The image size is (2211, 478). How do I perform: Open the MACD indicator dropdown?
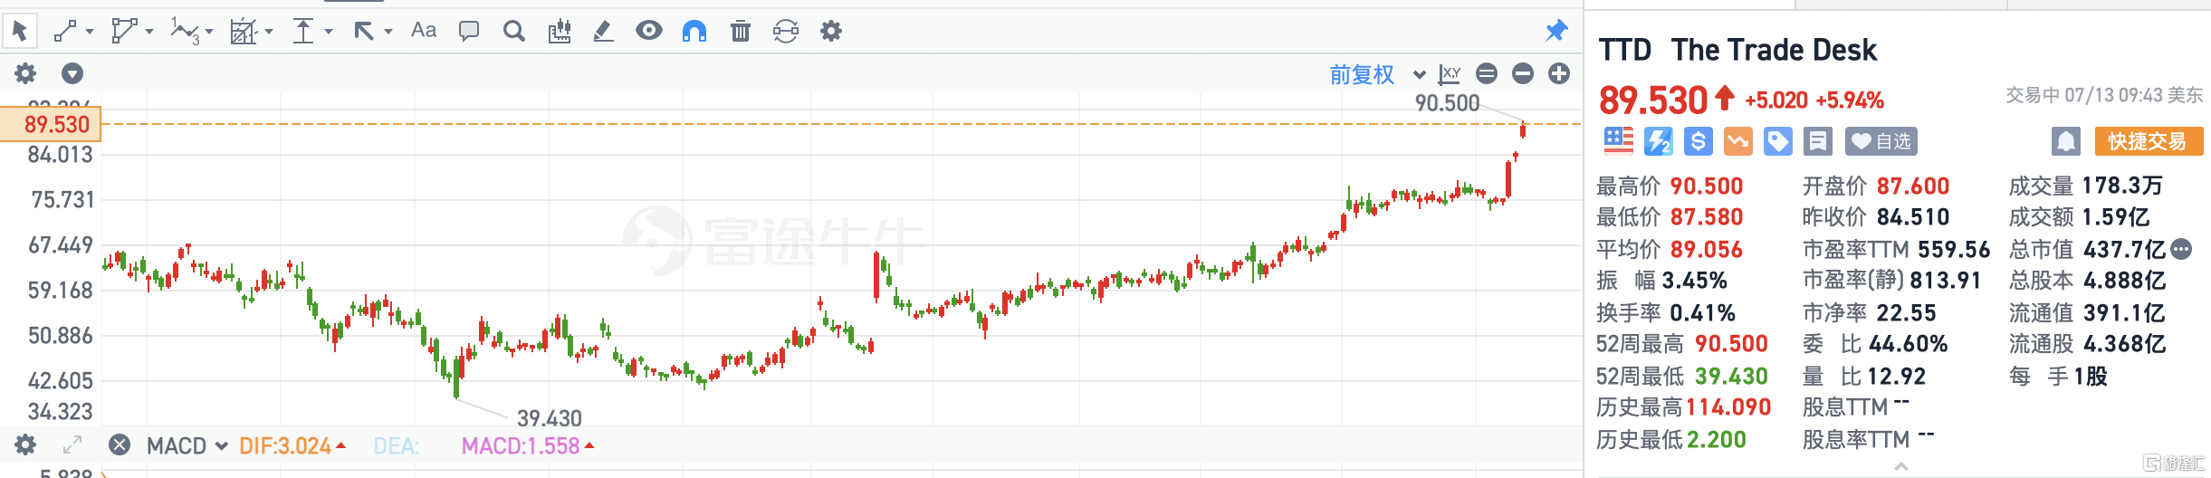(x=187, y=445)
